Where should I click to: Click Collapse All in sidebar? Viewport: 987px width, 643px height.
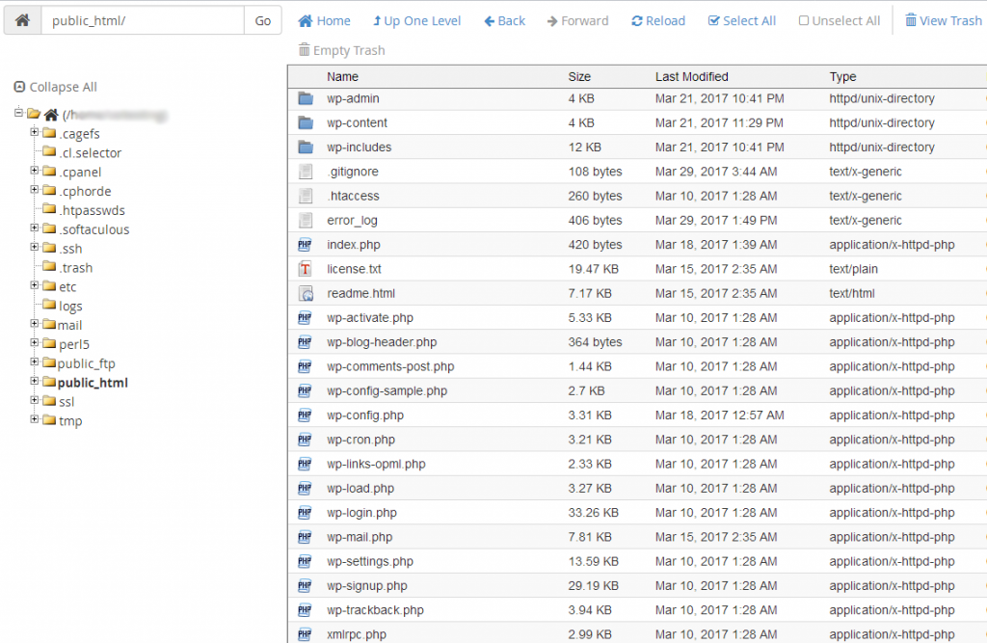[55, 87]
